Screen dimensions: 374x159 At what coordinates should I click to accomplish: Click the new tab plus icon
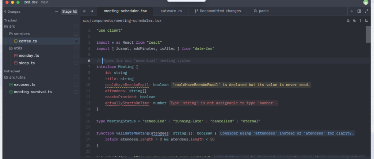click(x=352, y=11)
